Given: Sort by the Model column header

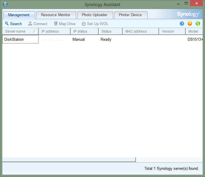Looking at the screenshot, I should pyautogui.click(x=194, y=31).
